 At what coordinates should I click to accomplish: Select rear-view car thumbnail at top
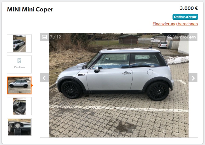pos(19,44)
